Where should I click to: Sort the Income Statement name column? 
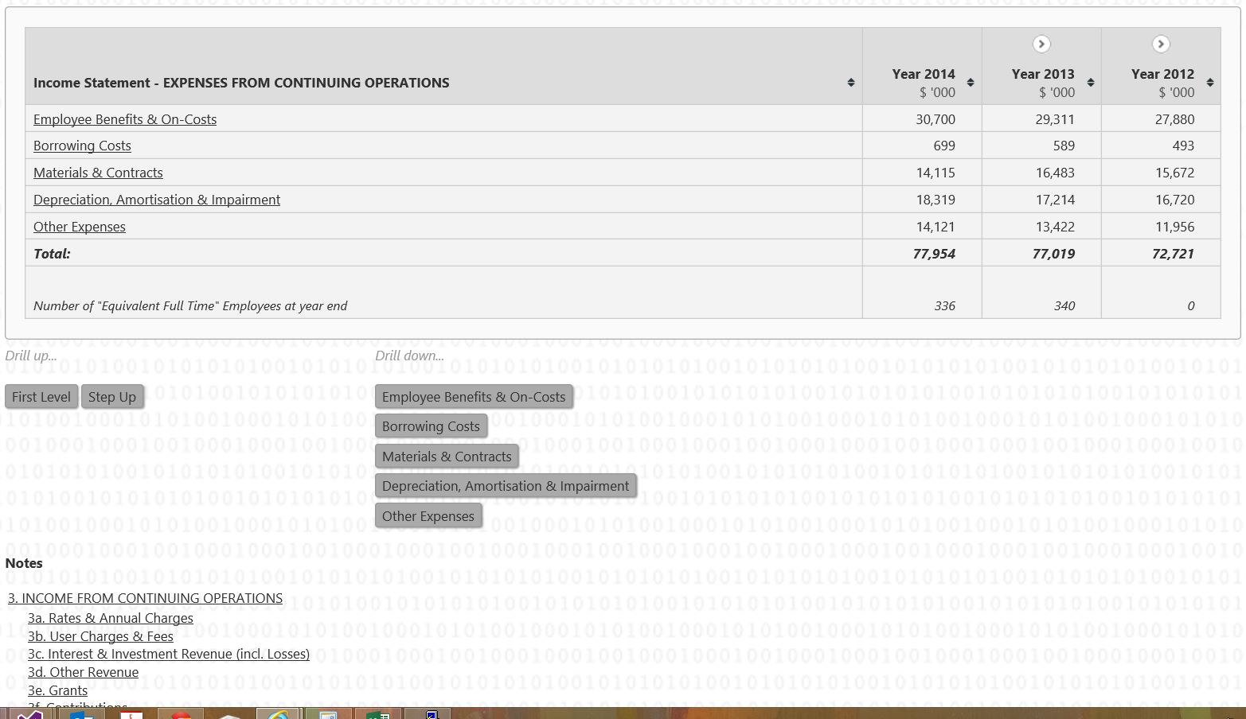(850, 83)
